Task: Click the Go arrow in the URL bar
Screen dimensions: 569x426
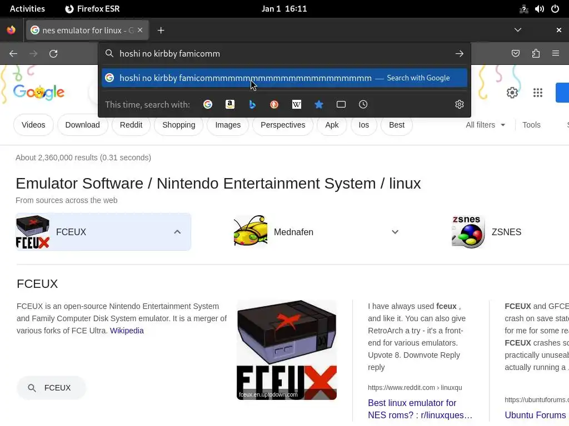Action: (x=460, y=54)
